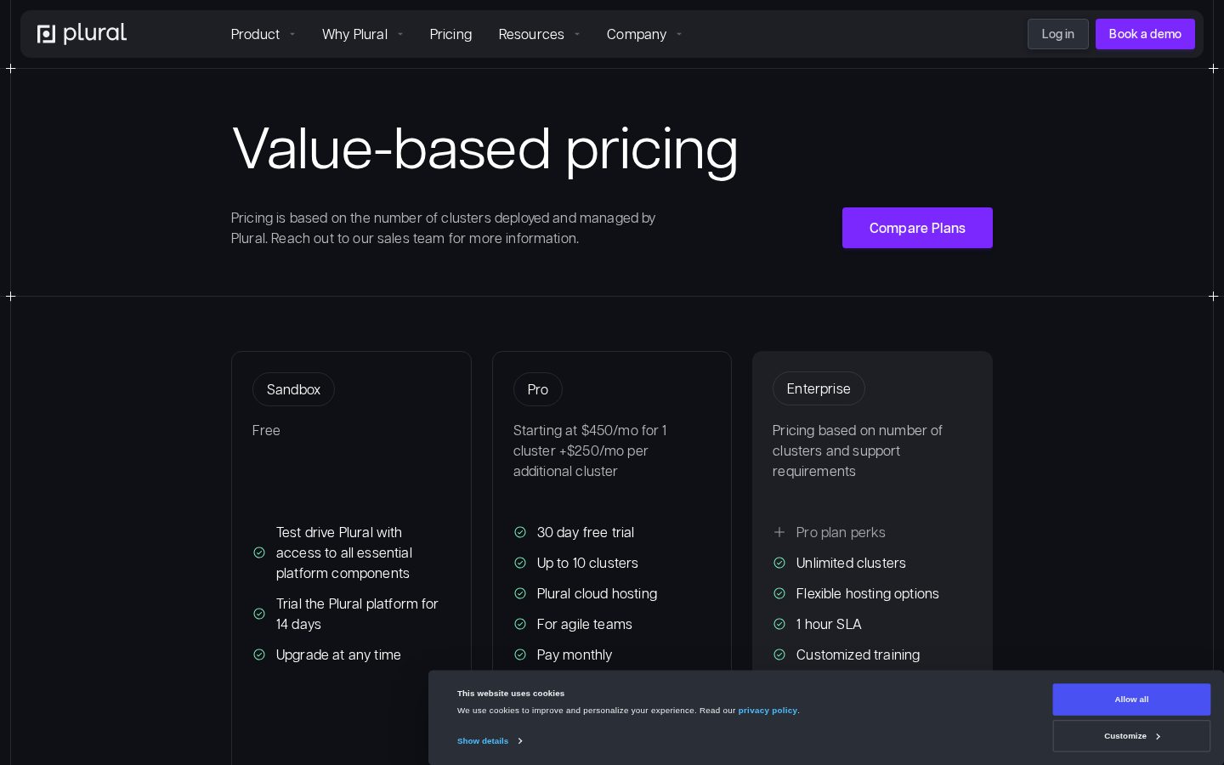Click the 'Unlimited clusters' feature text
Image resolution: width=1224 pixels, height=765 pixels.
(851, 563)
